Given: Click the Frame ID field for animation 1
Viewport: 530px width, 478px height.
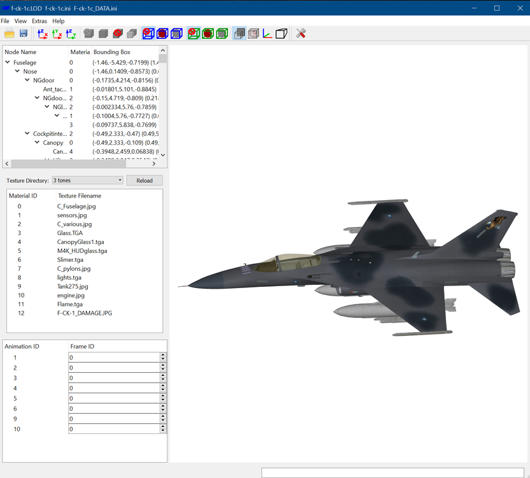Looking at the screenshot, I should coord(114,358).
